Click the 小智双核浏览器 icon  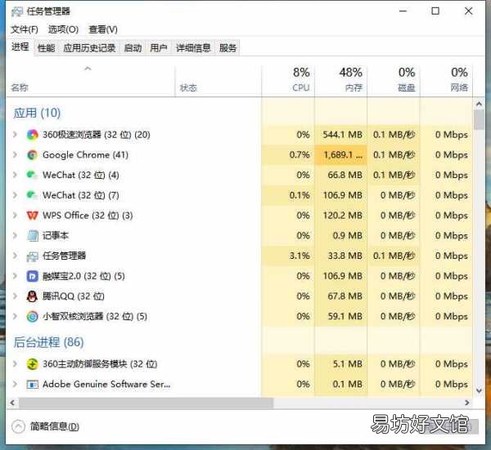click(32, 316)
